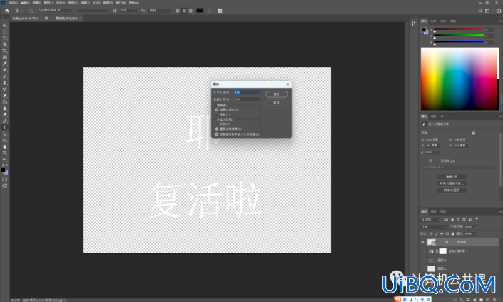Viewport: 503px width, 302px height.
Task: Select the Eyedropper tool
Action: [5, 64]
